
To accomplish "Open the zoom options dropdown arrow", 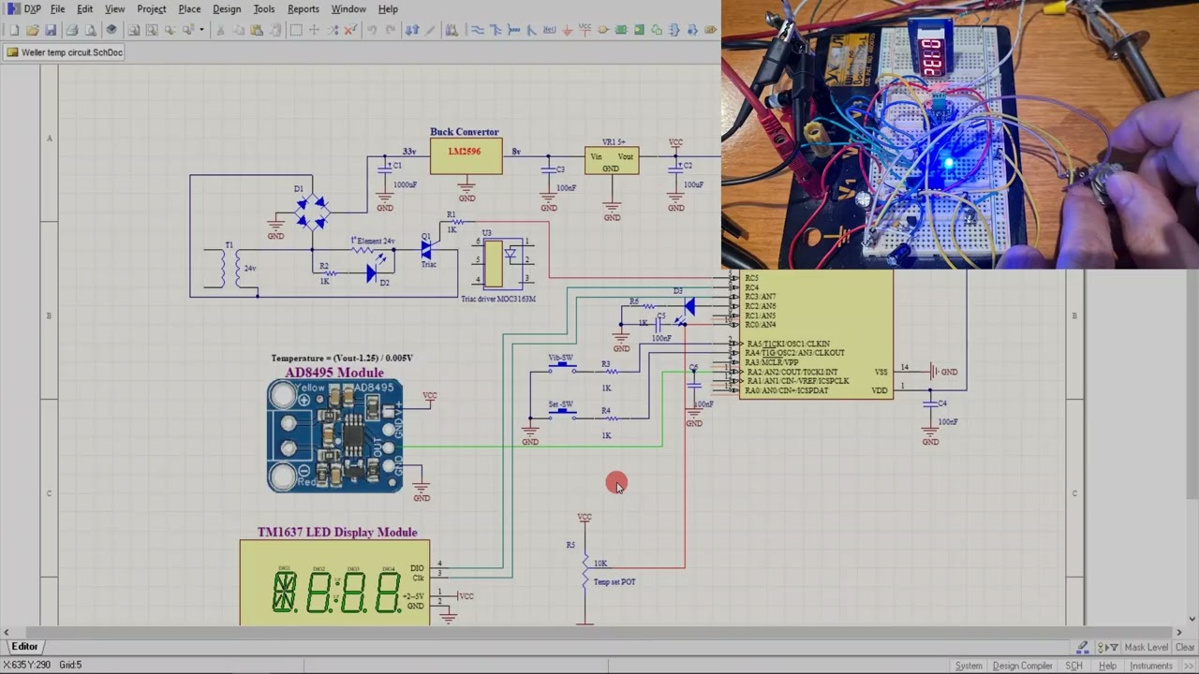I will (x=201, y=30).
